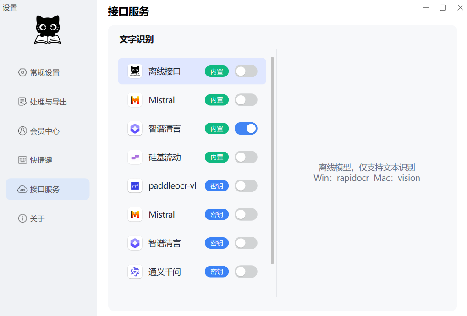Disable the built-in 智谱清言 toggle
Image resolution: width=467 pixels, height=316 pixels.
pyautogui.click(x=246, y=129)
